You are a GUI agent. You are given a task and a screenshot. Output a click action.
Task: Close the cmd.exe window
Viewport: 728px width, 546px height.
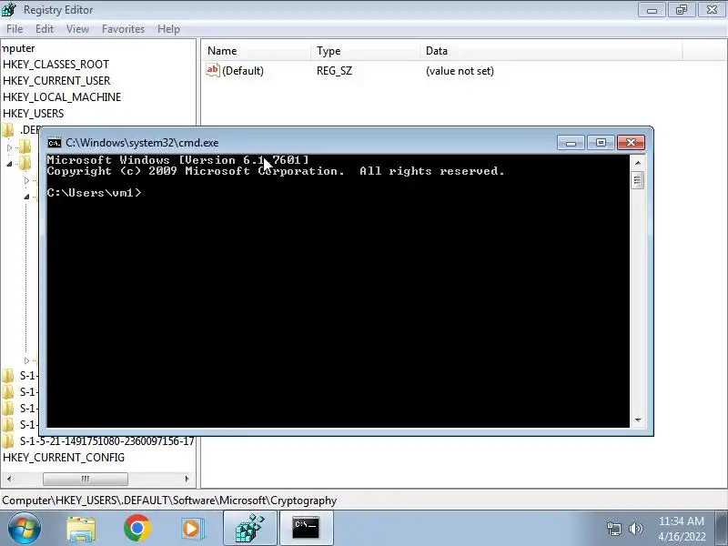click(631, 143)
